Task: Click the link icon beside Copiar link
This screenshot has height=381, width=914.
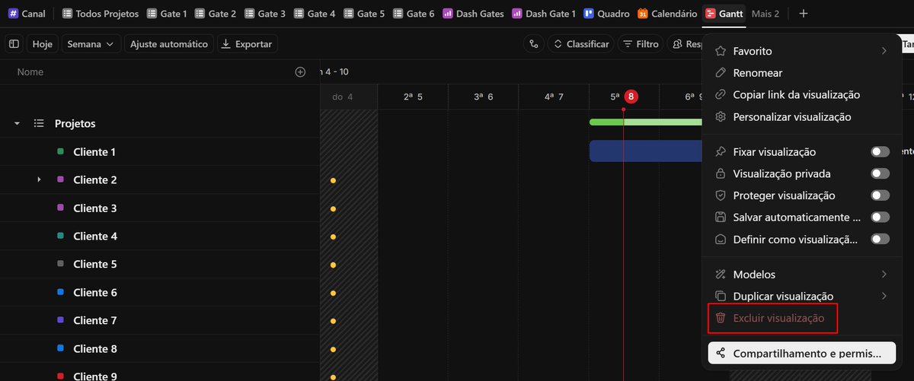Action: [x=721, y=95]
